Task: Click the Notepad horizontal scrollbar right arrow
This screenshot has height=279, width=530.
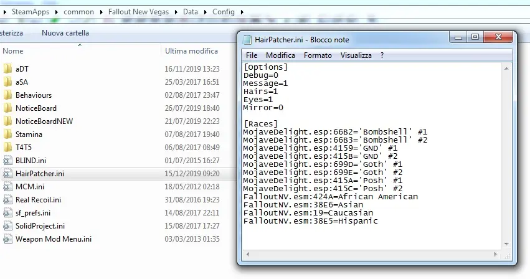Action: 497,254
